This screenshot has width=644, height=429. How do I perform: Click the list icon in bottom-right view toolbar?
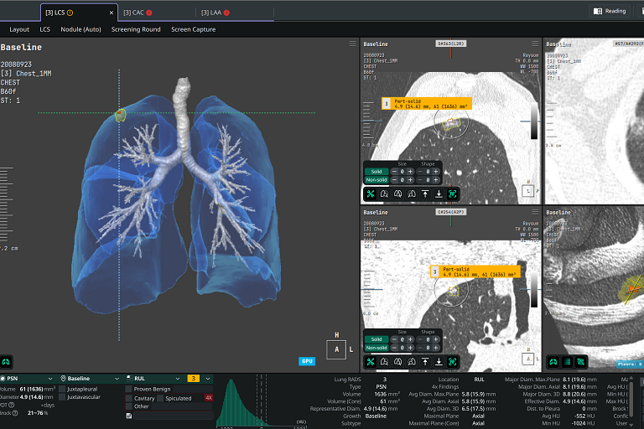[567, 362]
